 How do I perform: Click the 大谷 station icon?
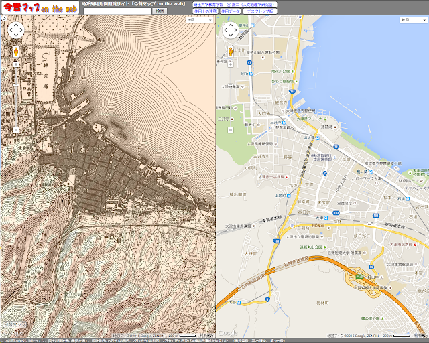239,303
